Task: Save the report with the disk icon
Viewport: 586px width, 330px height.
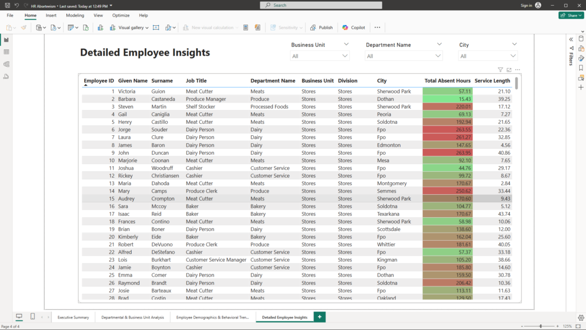Action: (x=7, y=5)
